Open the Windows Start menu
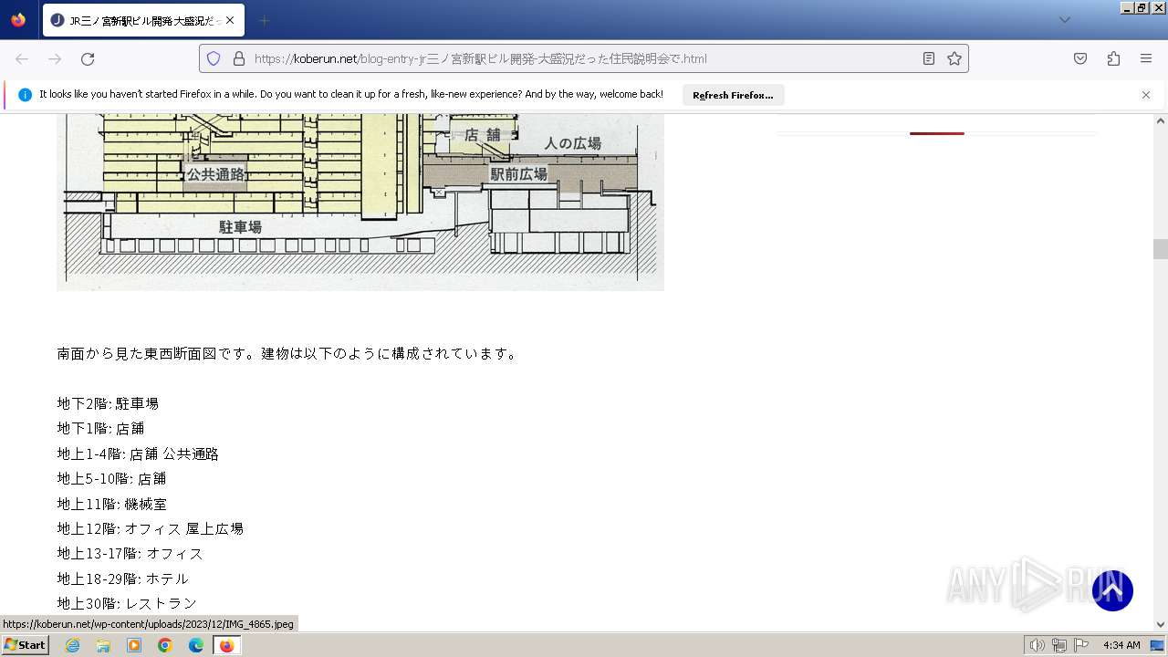Screen dimensions: 1168x657 pyautogui.click(x=25, y=645)
